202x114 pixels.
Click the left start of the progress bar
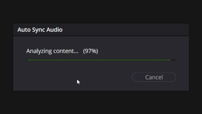[29, 60]
